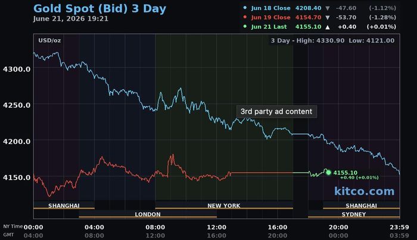Open the kitco.com watermark link

(x=365, y=191)
